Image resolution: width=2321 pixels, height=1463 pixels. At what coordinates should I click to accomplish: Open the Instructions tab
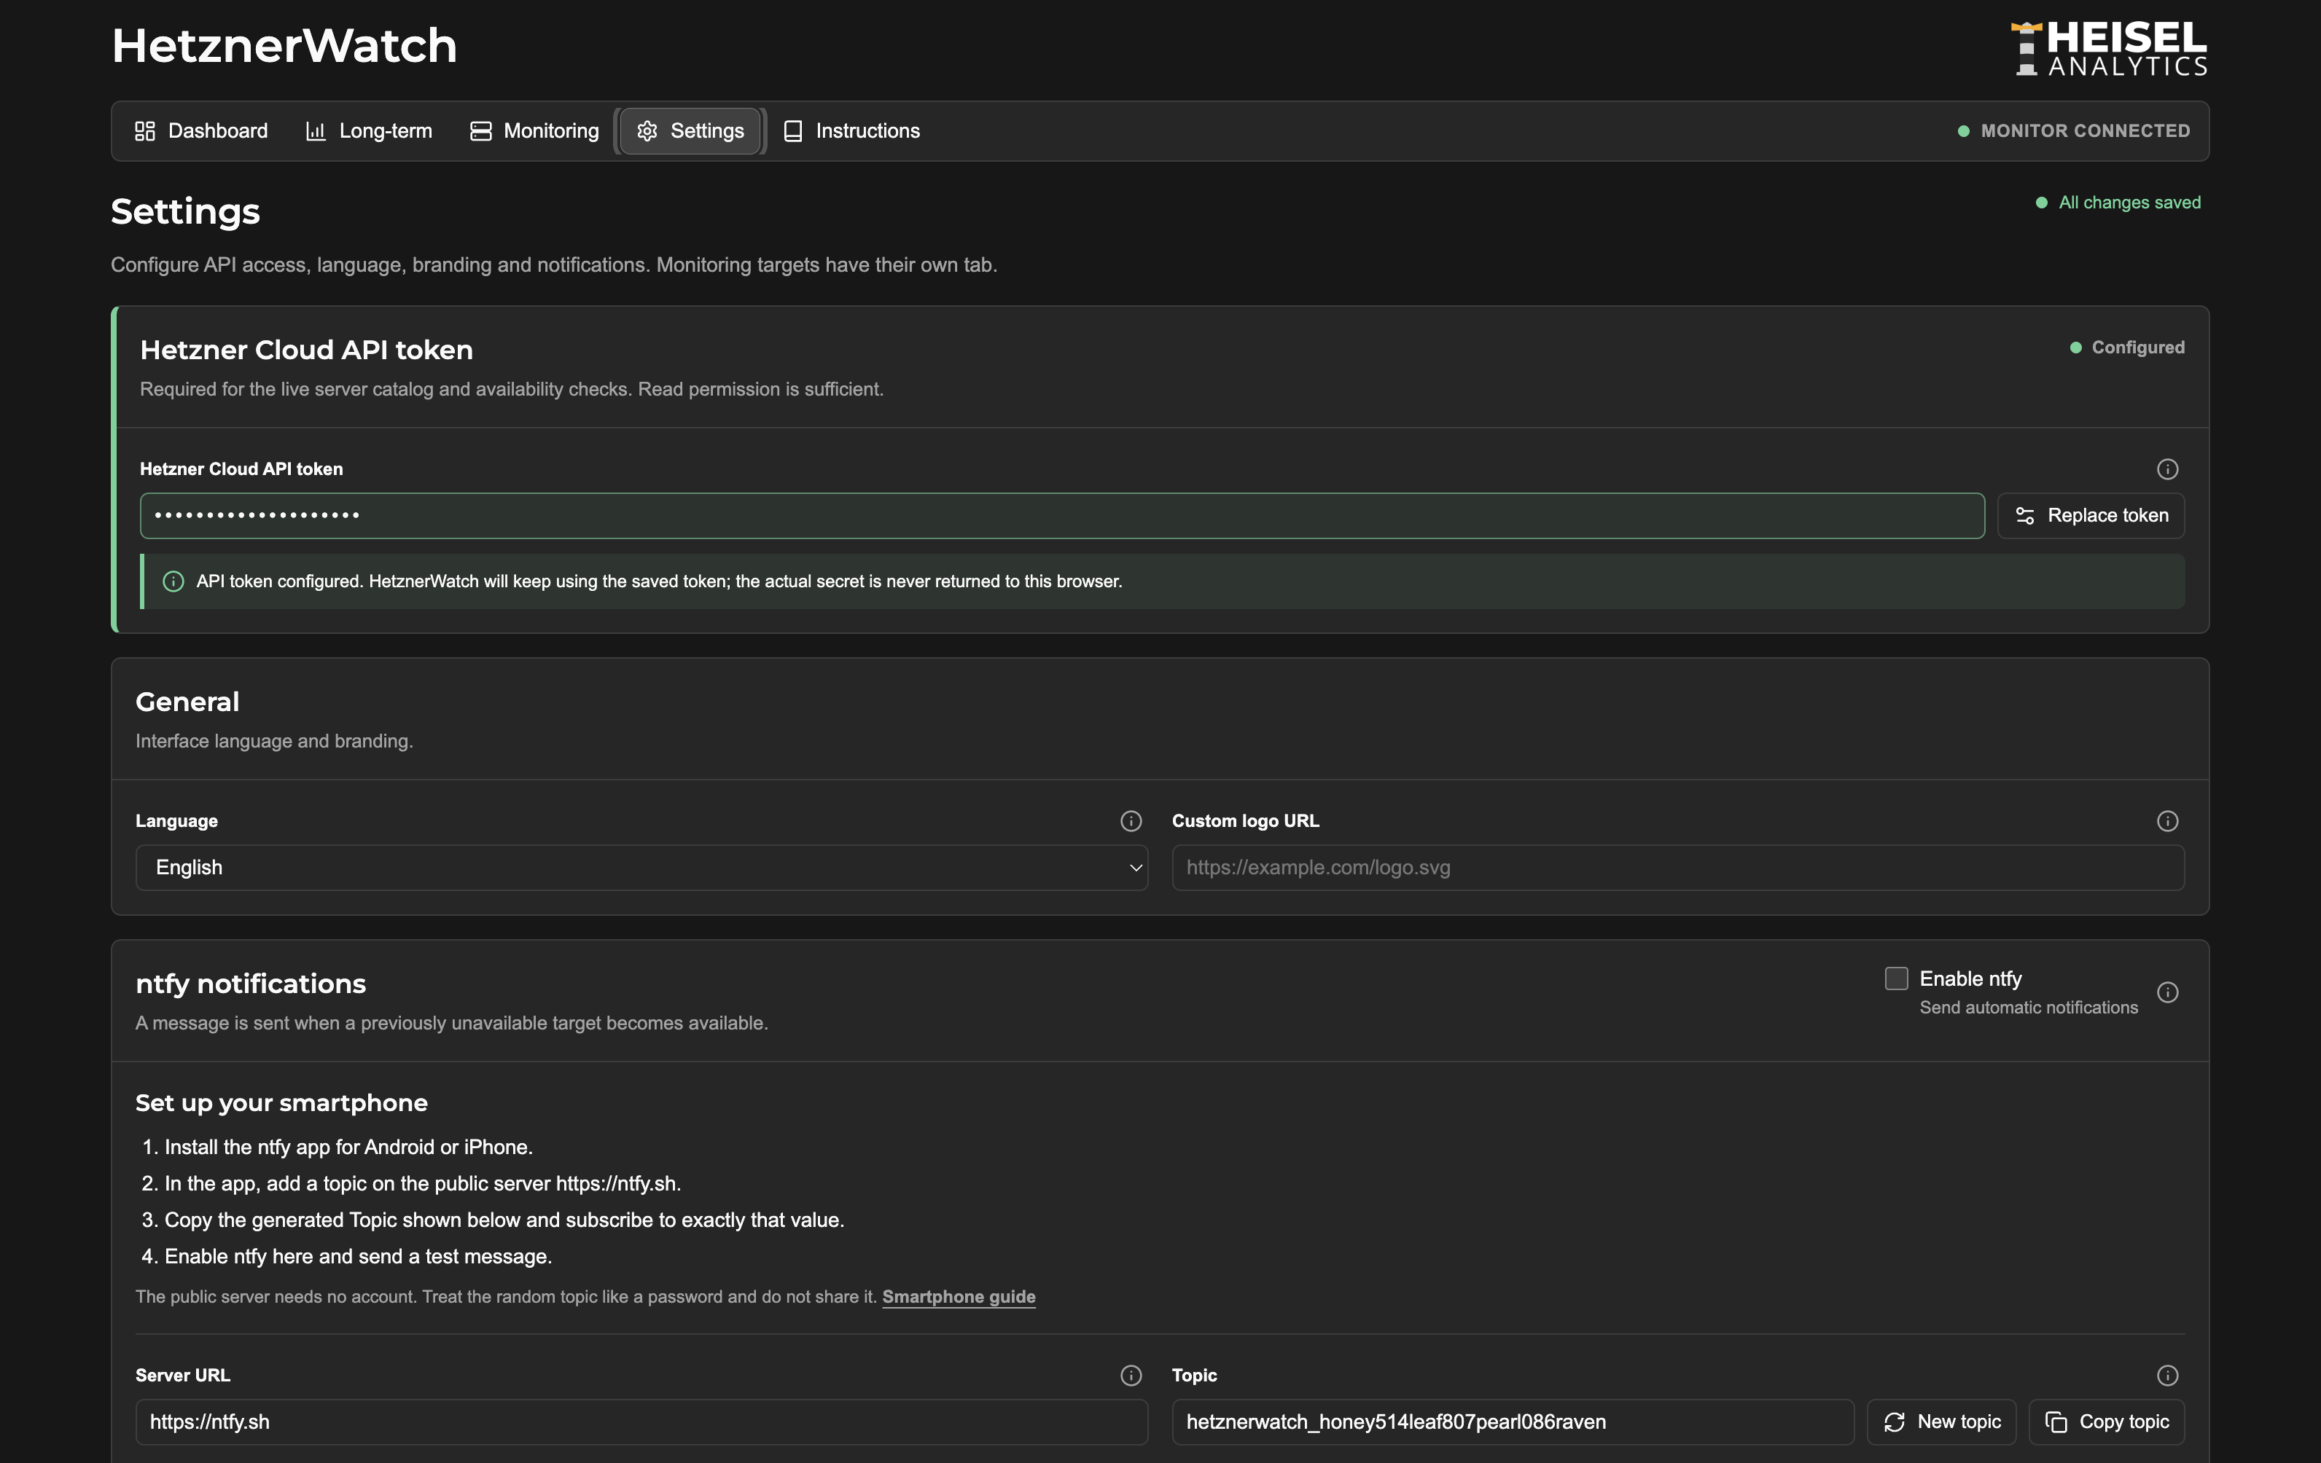(x=851, y=131)
